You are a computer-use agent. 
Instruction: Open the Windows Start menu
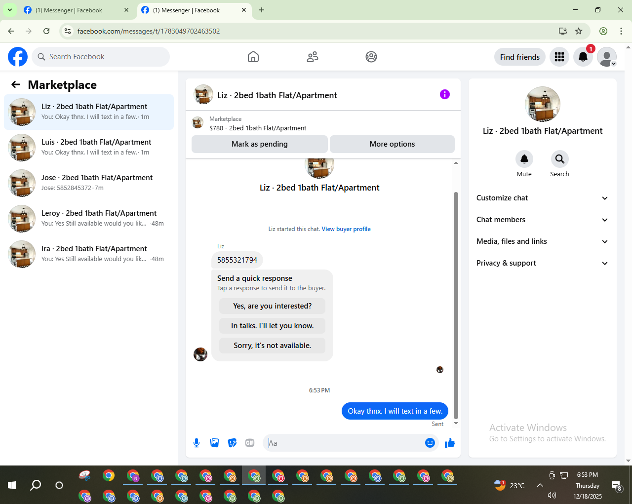coord(12,485)
